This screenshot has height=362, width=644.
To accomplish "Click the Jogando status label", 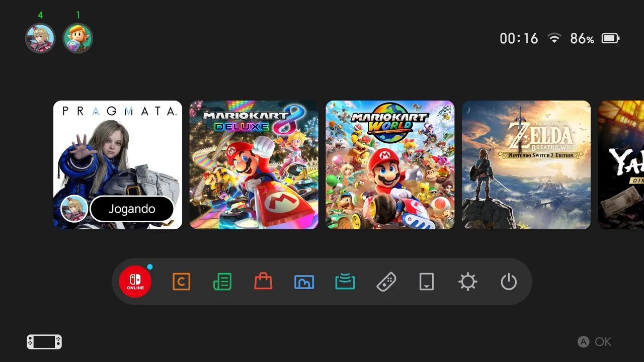I will 132,209.
